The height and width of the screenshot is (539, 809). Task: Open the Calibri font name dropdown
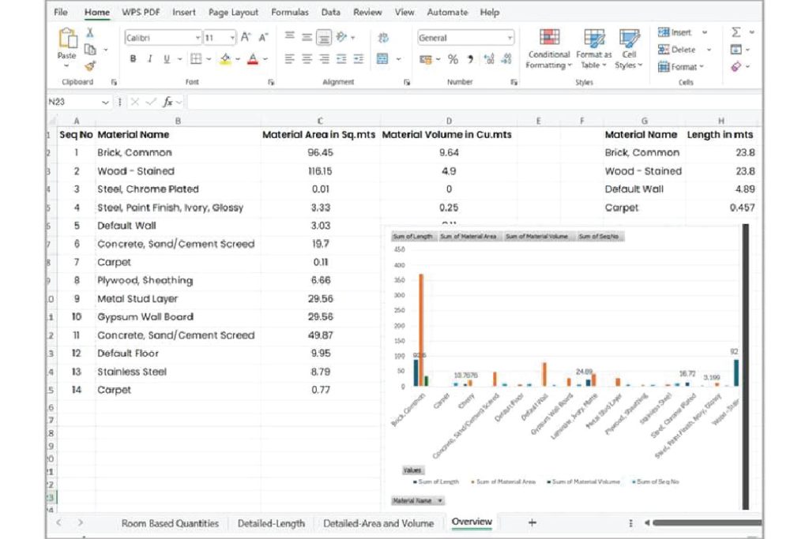point(198,38)
